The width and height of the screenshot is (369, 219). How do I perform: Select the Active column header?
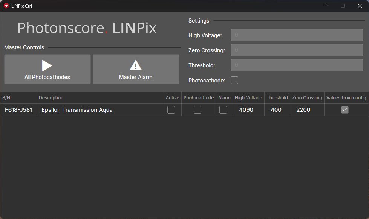pos(173,98)
